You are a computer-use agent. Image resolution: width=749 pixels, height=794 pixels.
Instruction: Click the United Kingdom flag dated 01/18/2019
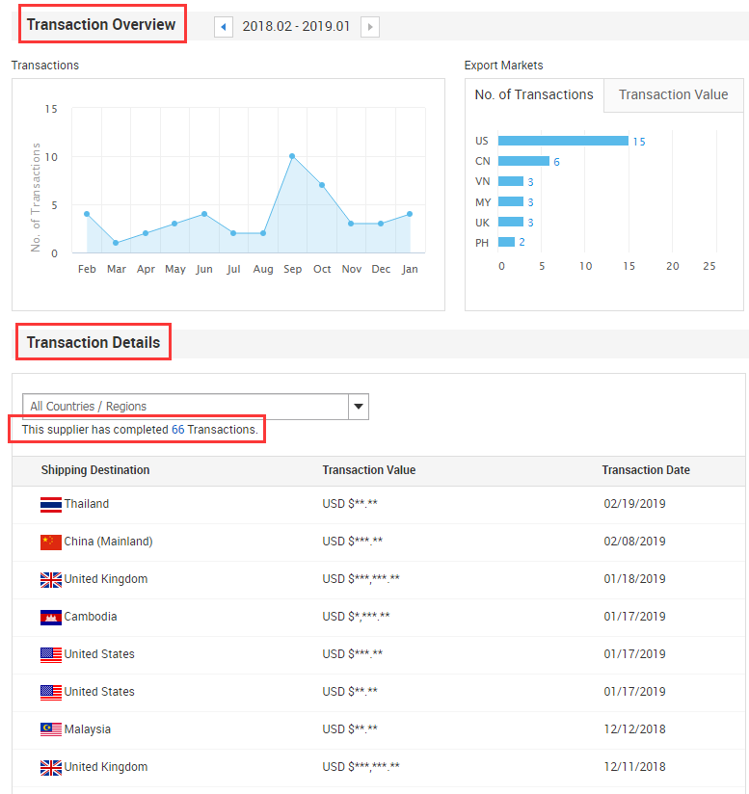tap(51, 579)
